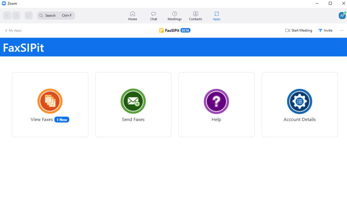Open the Meetings tab
347x207 pixels.
(175, 16)
